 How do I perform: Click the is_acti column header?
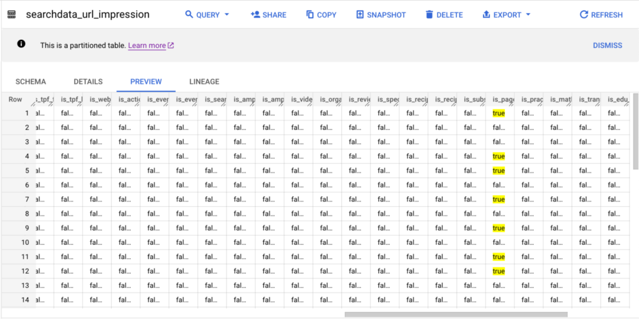pyautogui.click(x=126, y=99)
